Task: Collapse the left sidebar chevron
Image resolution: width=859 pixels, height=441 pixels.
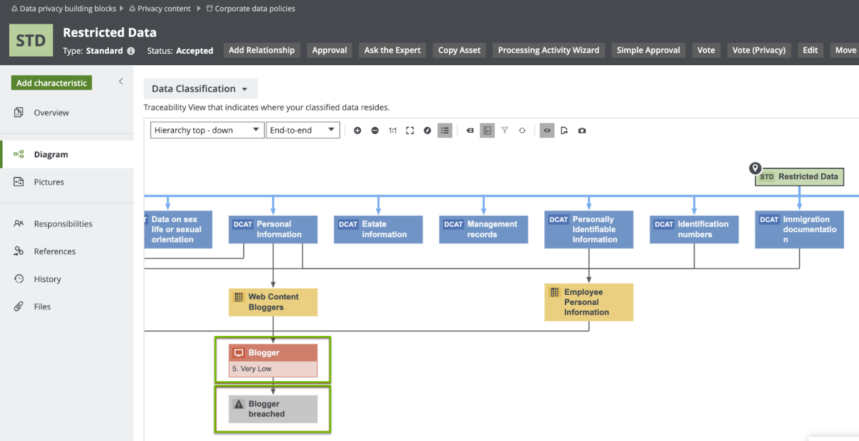Action: 121,81
